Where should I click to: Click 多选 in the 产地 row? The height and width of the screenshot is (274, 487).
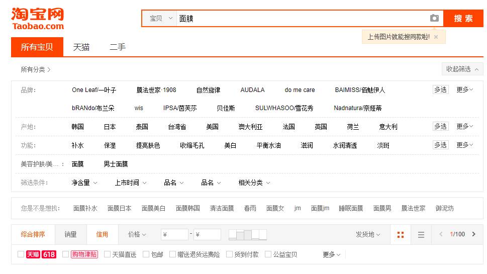440,126
